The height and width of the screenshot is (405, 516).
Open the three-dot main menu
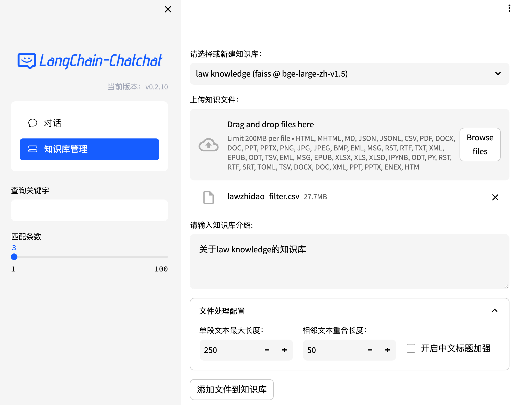tap(509, 8)
